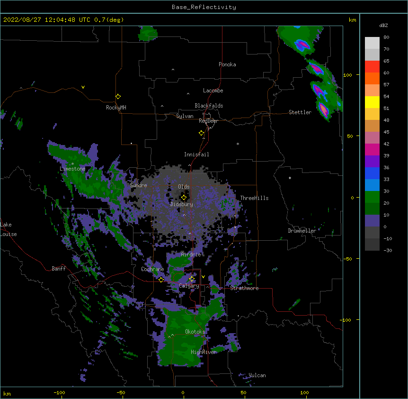
Task: Click the Okotoks label
Action: [x=195, y=332]
